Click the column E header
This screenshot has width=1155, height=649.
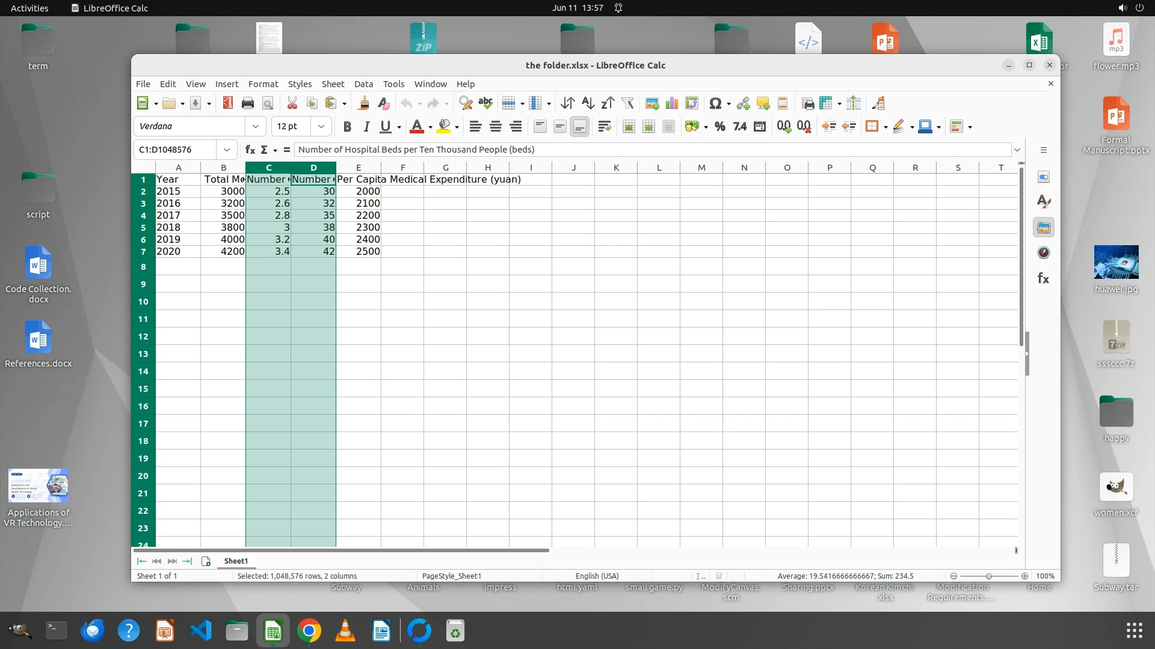tap(358, 168)
